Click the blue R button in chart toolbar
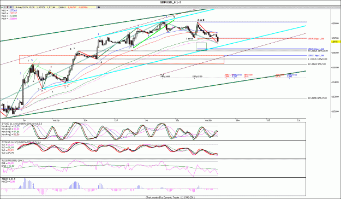The height and width of the screenshot is (199, 341). 11,7
